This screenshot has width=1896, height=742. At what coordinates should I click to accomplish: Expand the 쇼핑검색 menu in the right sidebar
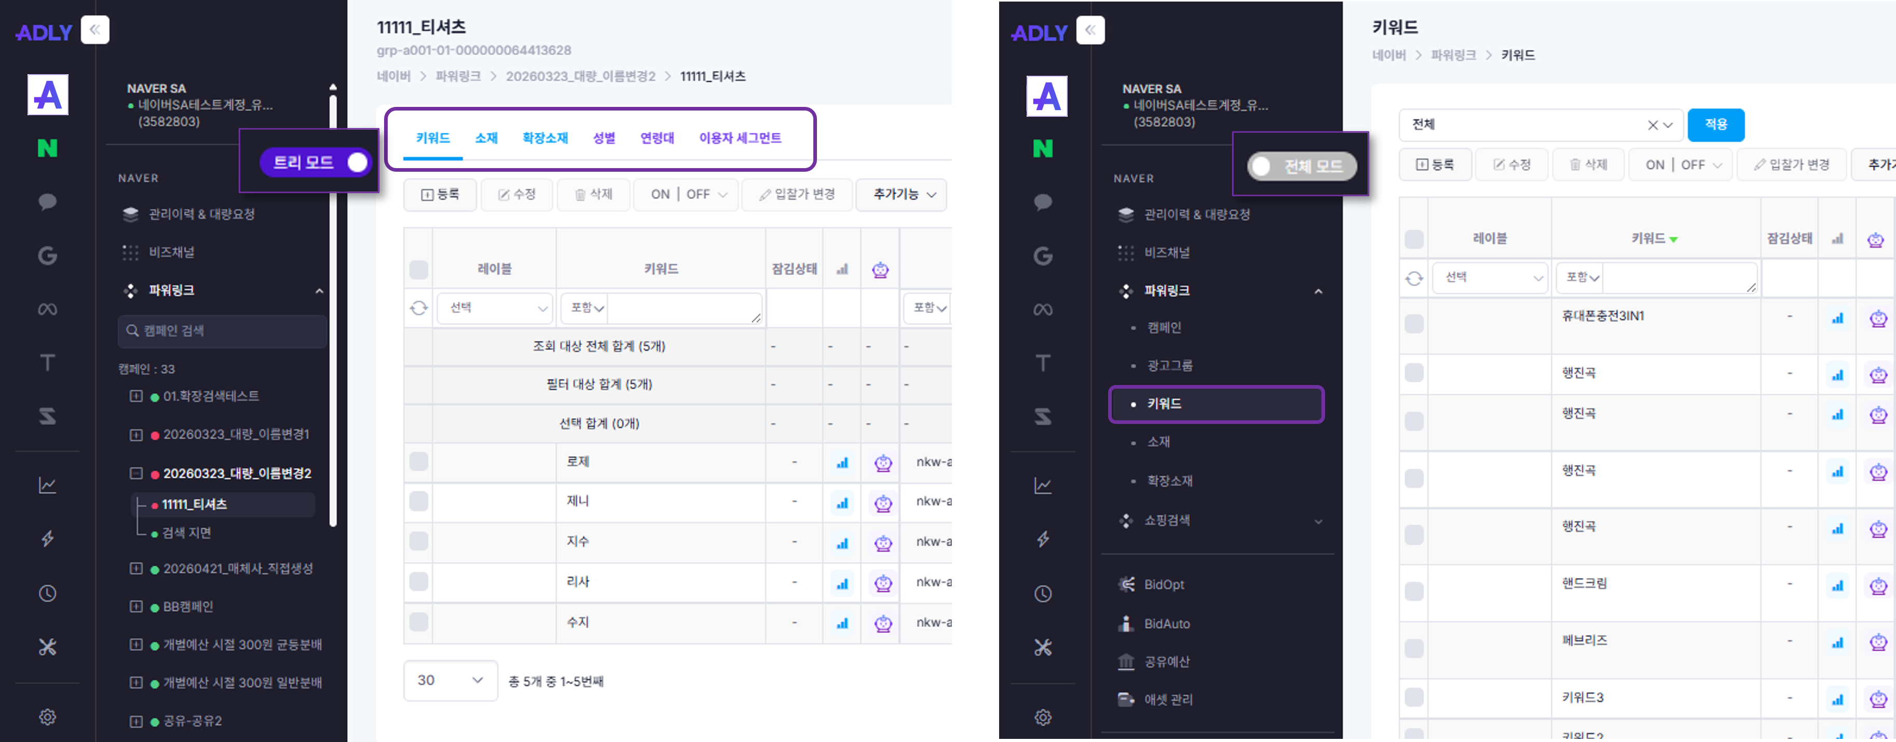coord(1318,521)
